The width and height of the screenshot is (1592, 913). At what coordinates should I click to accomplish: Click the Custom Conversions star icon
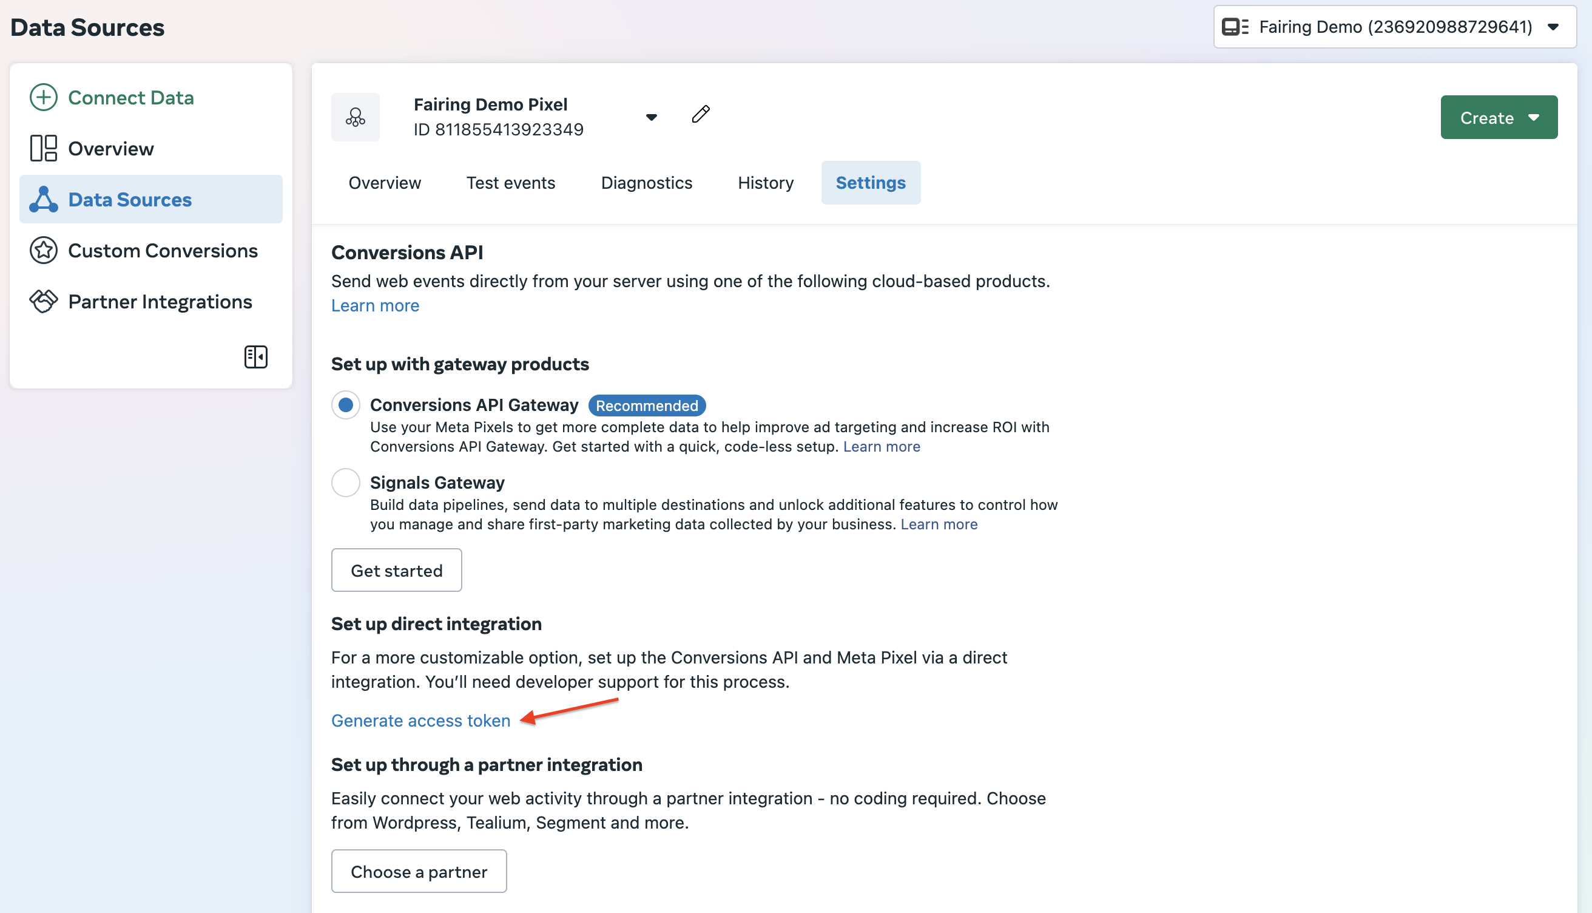click(43, 250)
